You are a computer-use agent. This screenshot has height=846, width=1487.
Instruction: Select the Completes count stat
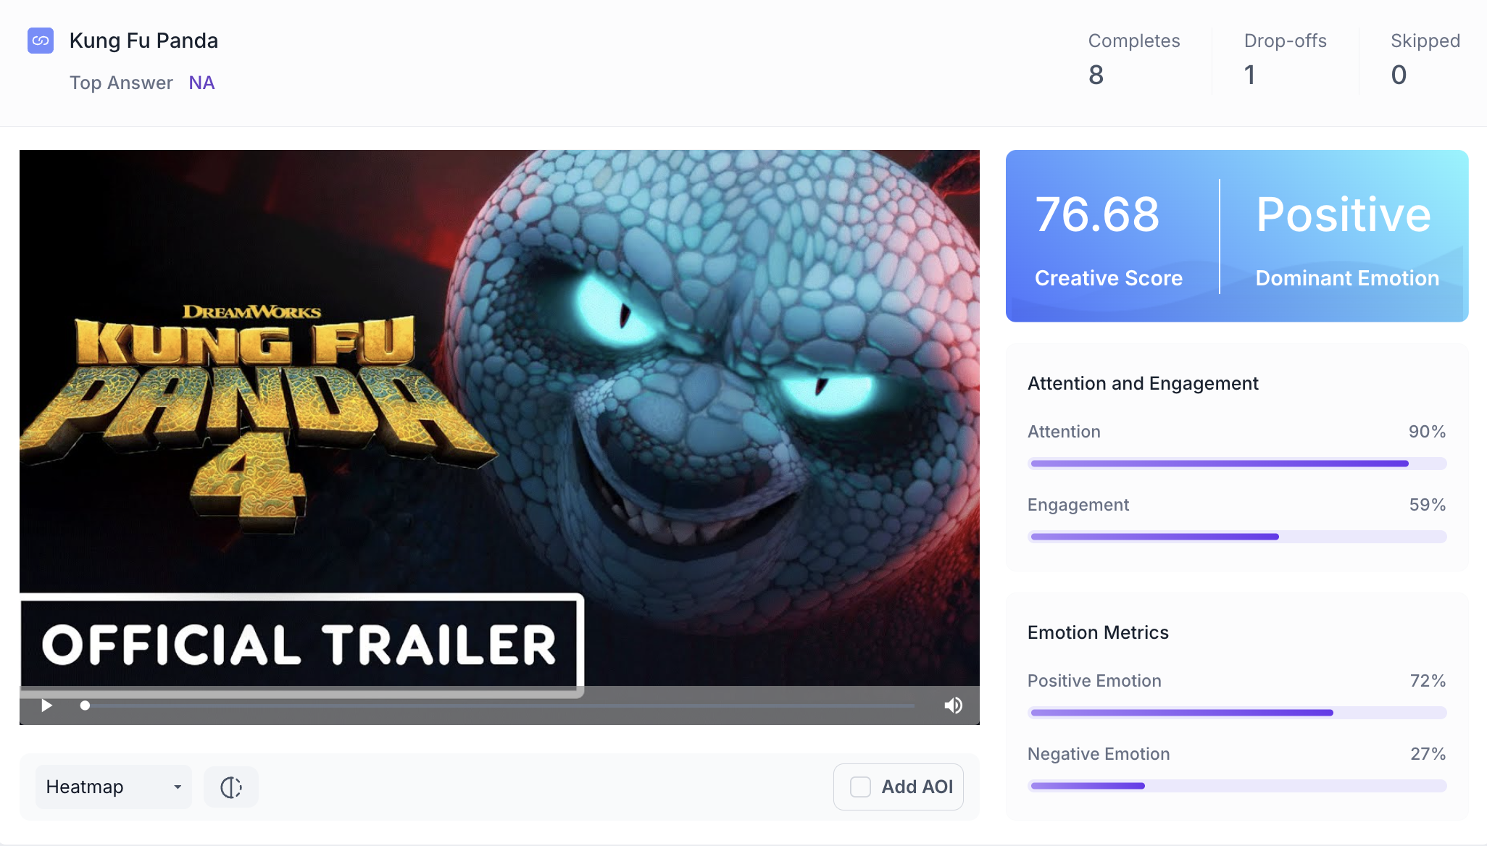(x=1096, y=75)
